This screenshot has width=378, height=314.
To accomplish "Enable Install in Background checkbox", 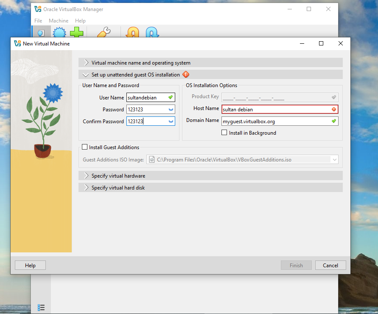I will pyautogui.click(x=224, y=133).
